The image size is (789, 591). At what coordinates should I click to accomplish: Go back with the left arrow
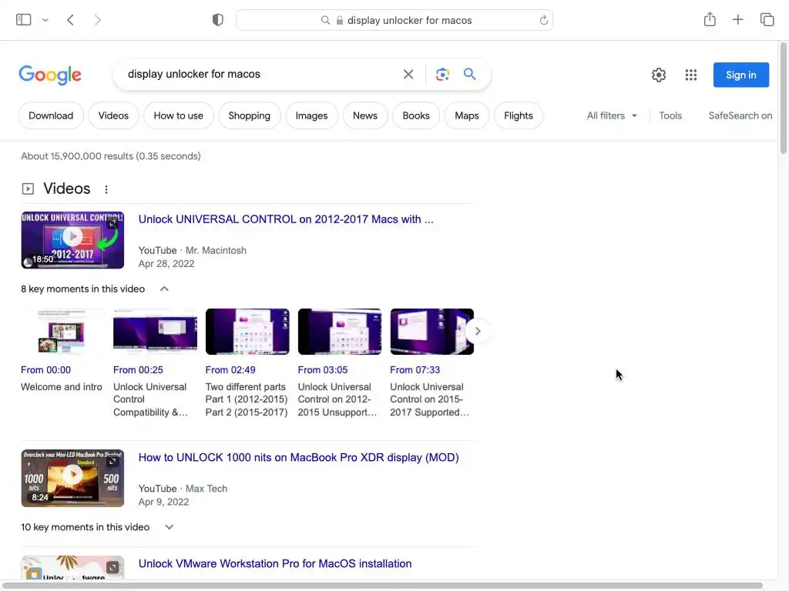coord(70,20)
